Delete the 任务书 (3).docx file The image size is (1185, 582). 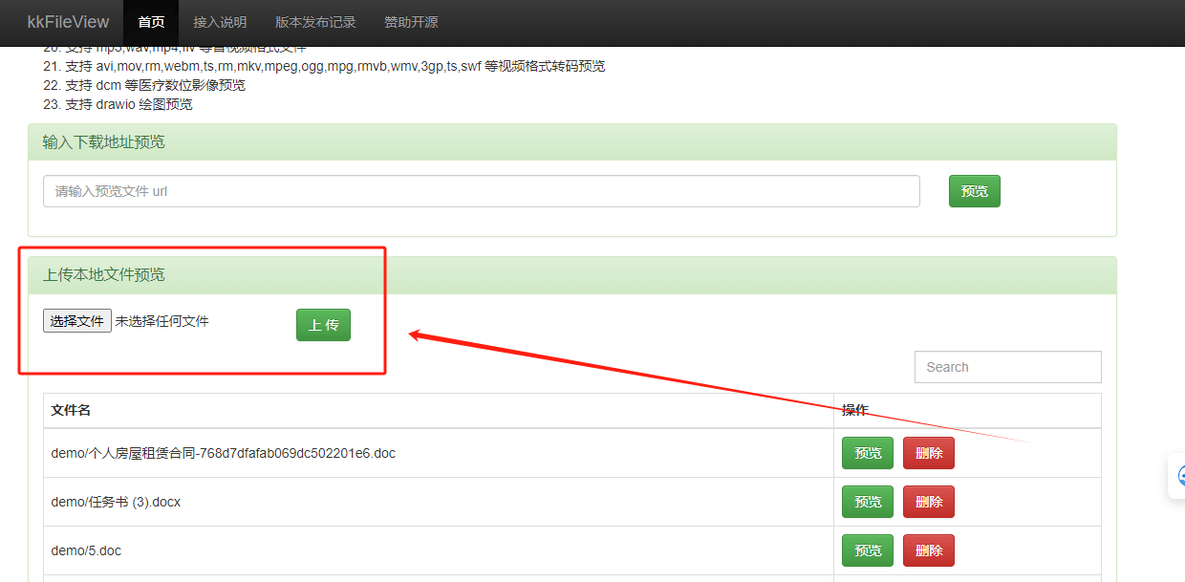pyautogui.click(x=928, y=501)
